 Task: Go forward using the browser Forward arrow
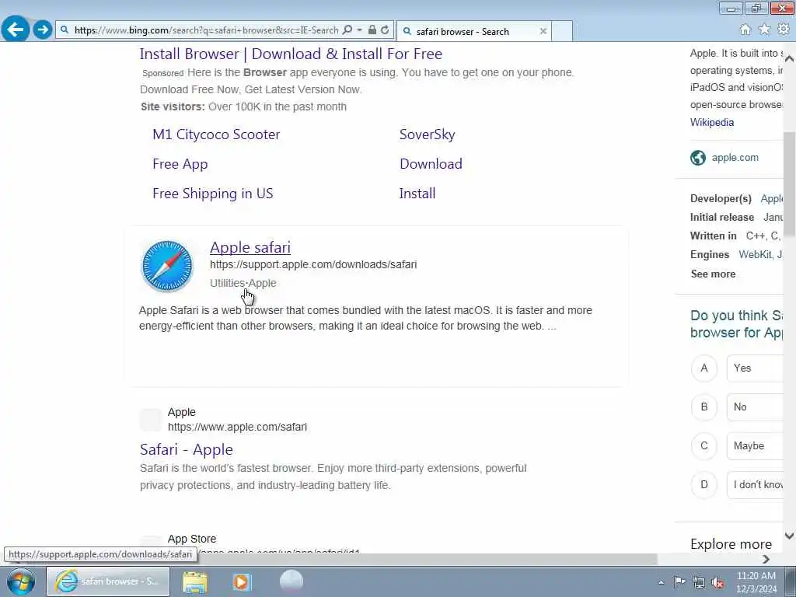[x=43, y=30]
